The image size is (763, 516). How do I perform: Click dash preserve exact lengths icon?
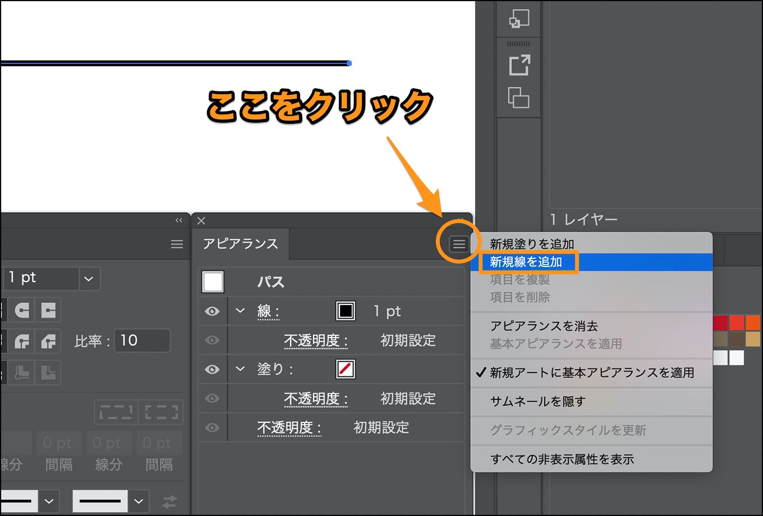pos(116,412)
